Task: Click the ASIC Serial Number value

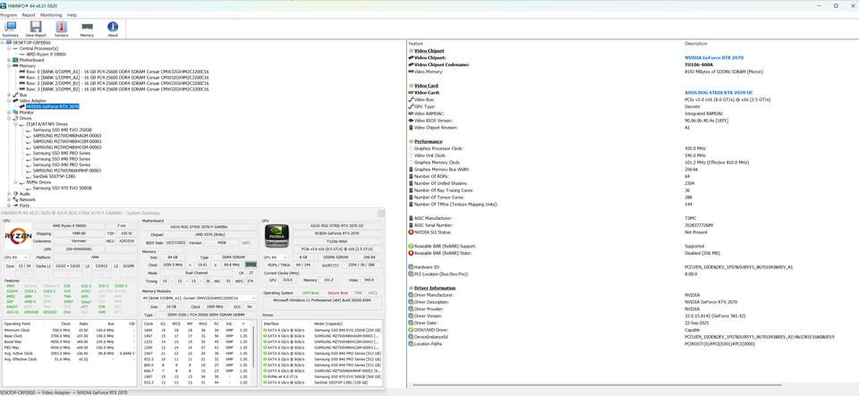Action: pos(697,224)
